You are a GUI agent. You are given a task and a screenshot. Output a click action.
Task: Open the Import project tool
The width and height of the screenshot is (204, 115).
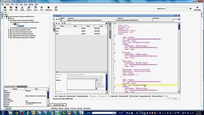22,9
